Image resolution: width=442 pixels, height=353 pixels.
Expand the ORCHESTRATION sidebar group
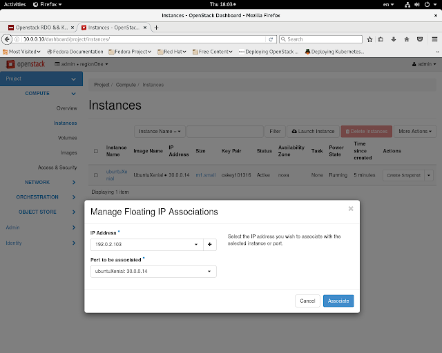pyautogui.click(x=45, y=197)
